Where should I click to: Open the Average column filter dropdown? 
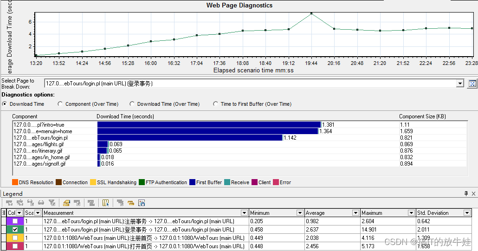(355, 212)
